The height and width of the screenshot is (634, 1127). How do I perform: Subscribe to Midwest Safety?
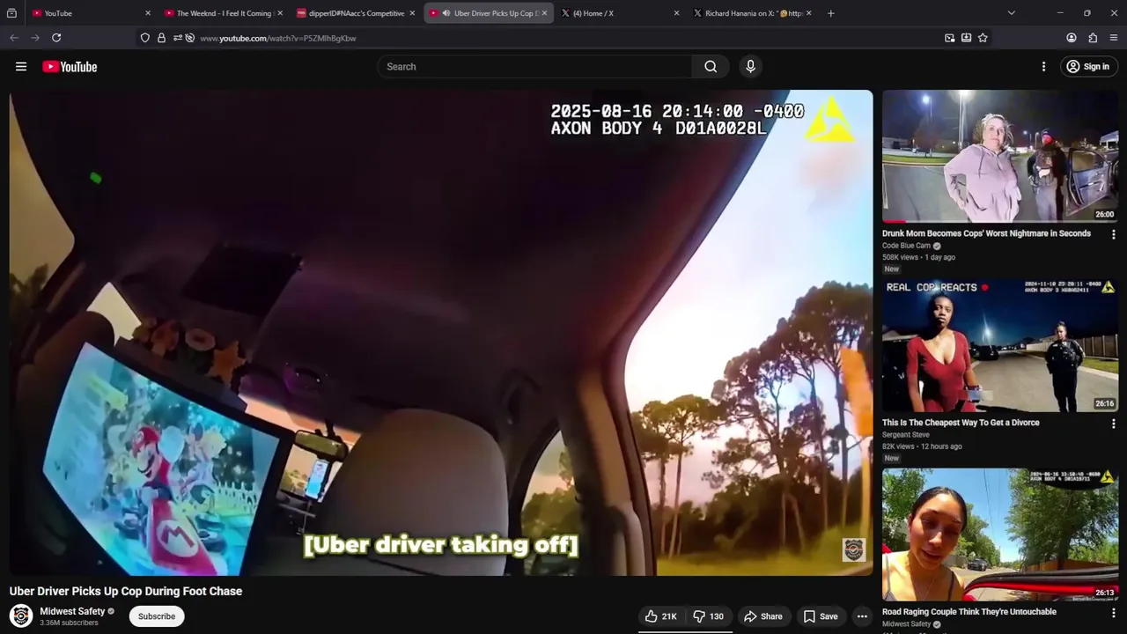[x=157, y=616]
